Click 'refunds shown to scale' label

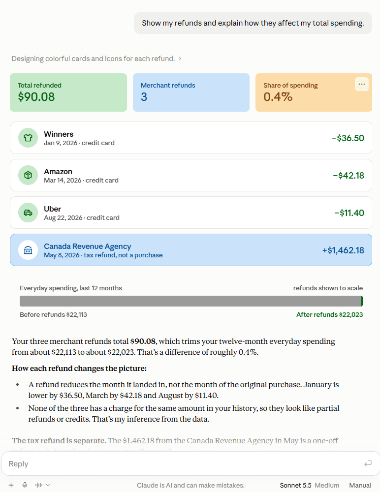click(328, 288)
